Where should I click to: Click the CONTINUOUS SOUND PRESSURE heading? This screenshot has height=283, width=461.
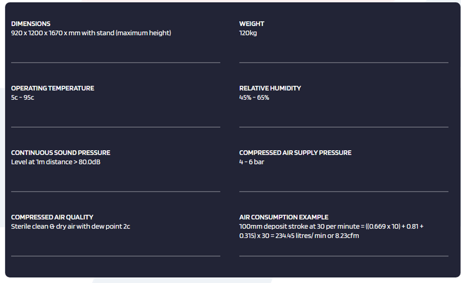coord(60,153)
